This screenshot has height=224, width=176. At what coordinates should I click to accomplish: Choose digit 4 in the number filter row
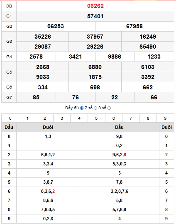coord(79,118)
